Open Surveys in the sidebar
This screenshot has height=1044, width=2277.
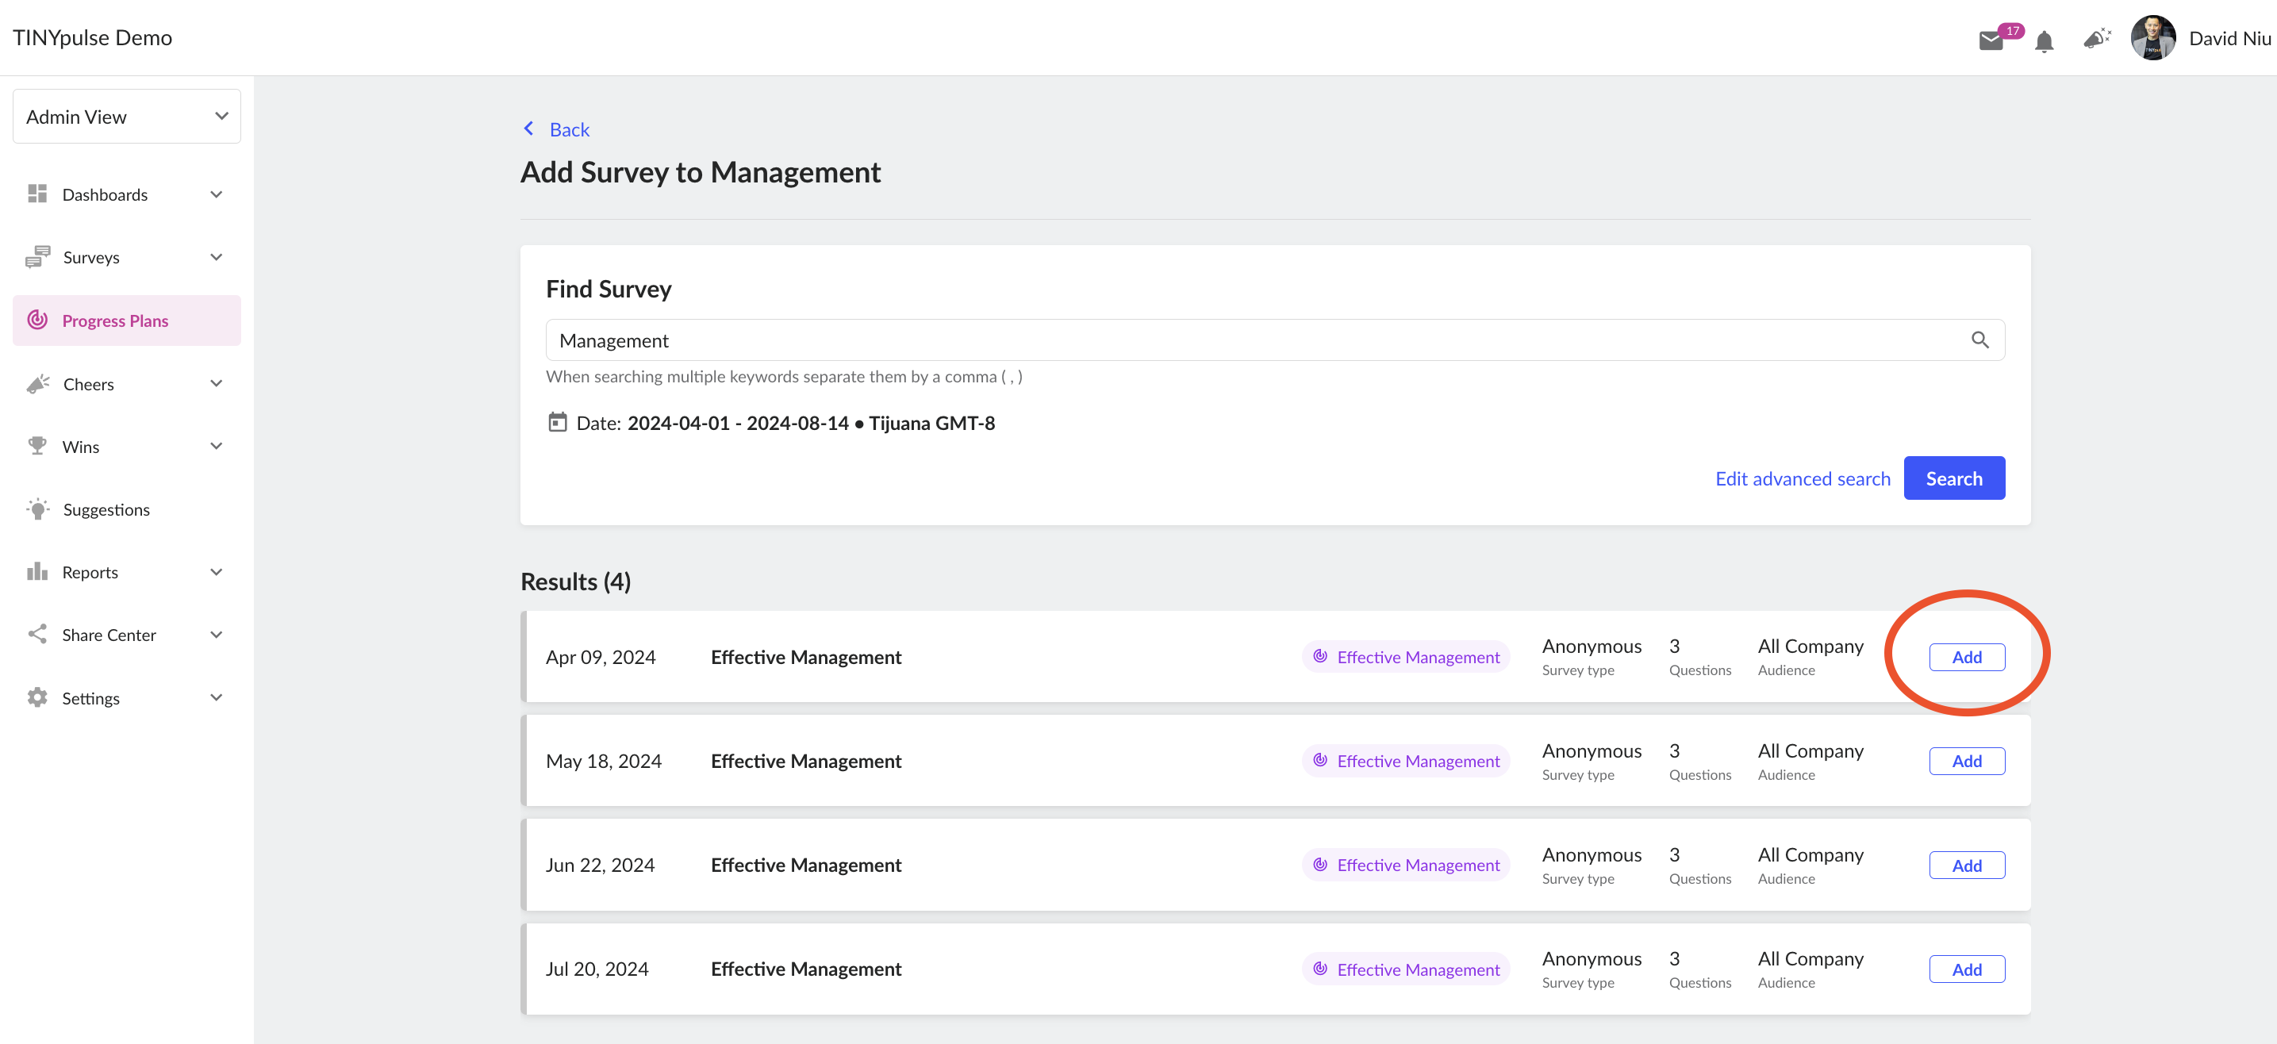pos(126,256)
